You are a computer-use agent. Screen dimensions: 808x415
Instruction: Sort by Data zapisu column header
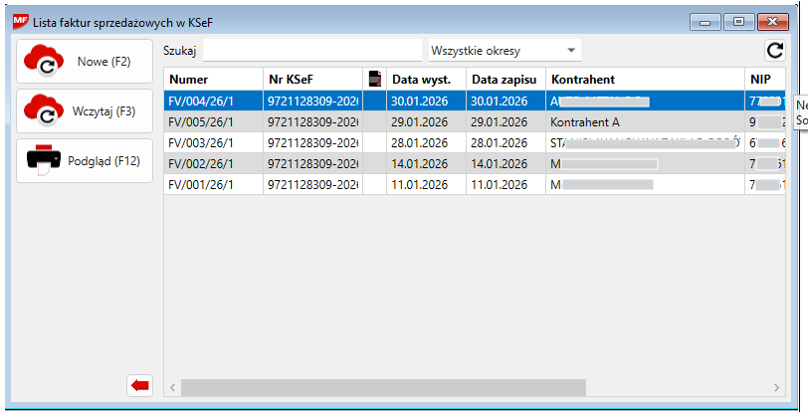[x=505, y=80]
